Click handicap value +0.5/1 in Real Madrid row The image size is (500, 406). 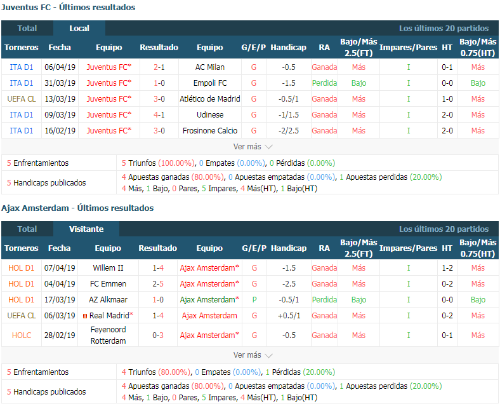[x=289, y=315]
